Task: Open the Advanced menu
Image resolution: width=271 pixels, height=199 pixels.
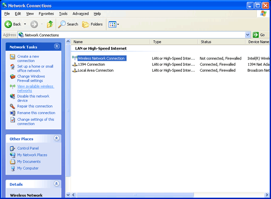Action: pos(81,14)
